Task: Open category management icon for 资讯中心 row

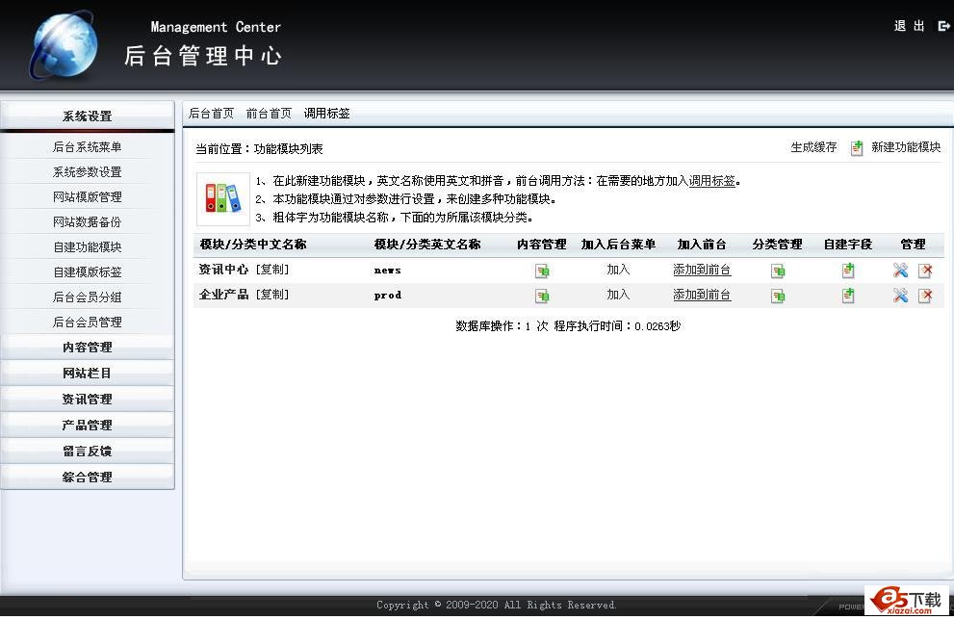Action: click(778, 271)
